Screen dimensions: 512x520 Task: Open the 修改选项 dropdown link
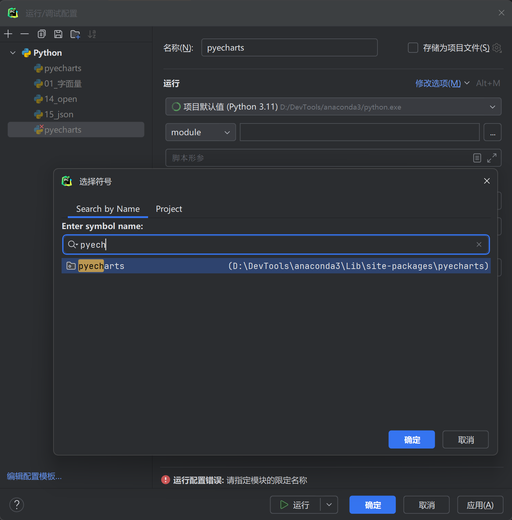pos(442,83)
